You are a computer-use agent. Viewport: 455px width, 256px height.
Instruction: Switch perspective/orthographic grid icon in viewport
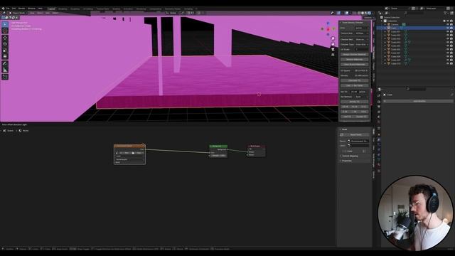[x=333, y=55]
